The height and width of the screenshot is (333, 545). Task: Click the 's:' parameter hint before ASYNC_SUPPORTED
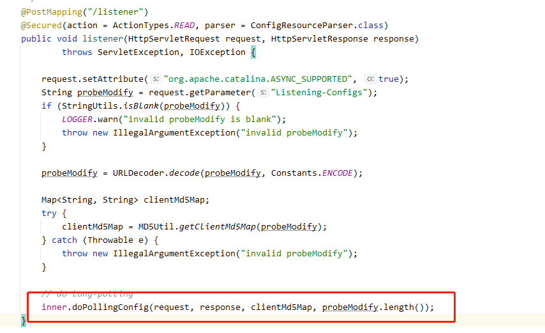tap(156, 79)
